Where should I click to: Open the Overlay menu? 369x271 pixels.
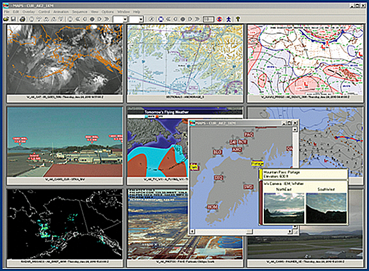[29, 12]
